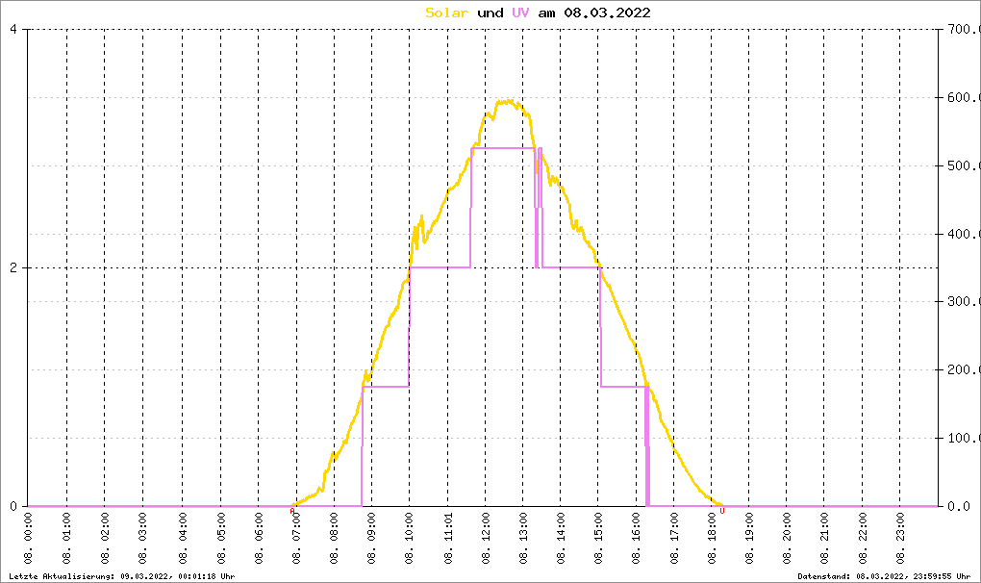This screenshot has width=981, height=583.
Task: Click the right axis value "500.0"
Action: [x=964, y=165]
